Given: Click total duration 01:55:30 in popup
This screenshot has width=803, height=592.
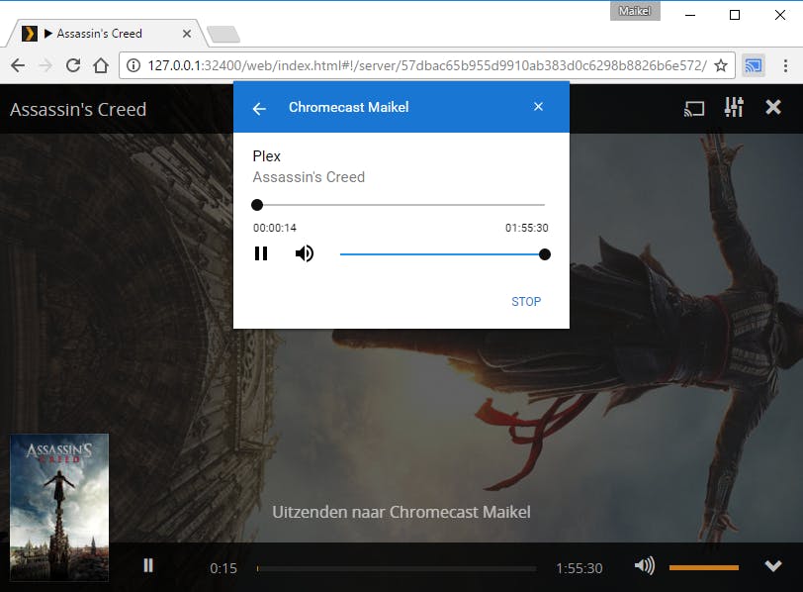Looking at the screenshot, I should pos(527,228).
